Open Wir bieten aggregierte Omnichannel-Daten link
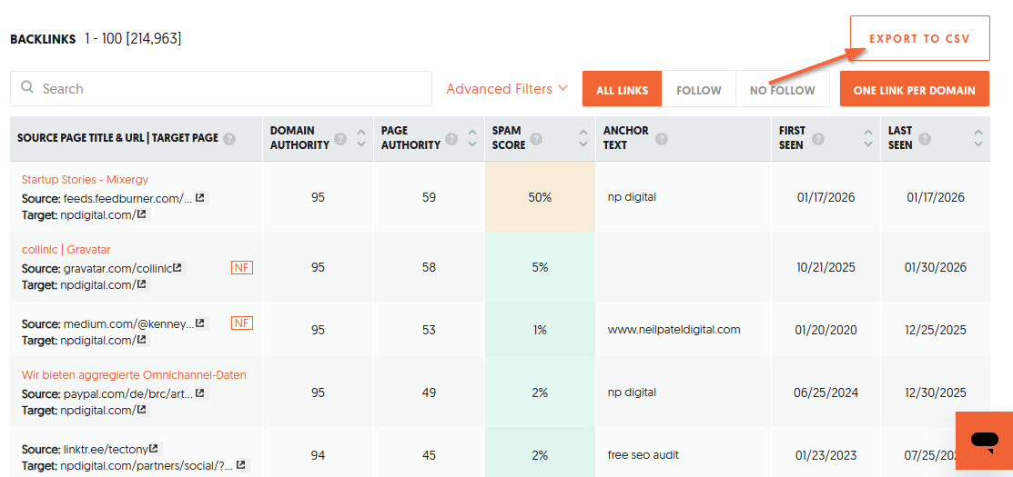Image resolution: width=1013 pixels, height=477 pixels. [x=134, y=374]
